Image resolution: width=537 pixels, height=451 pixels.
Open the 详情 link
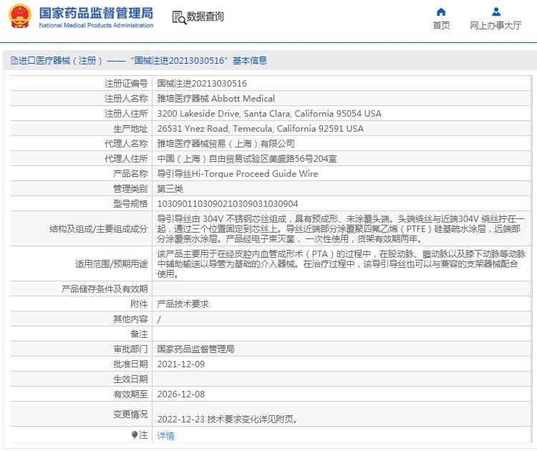[166, 435]
